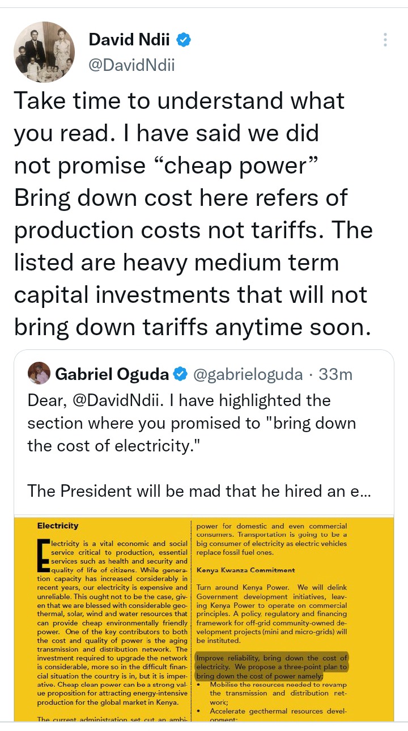This screenshot has width=408, height=731.
Task: Tap the highlighted "Improve reliability" passage
Action: pos(271,667)
